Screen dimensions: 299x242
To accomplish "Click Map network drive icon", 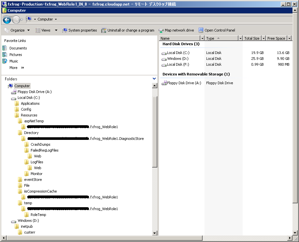I will pyautogui.click(x=161, y=30).
